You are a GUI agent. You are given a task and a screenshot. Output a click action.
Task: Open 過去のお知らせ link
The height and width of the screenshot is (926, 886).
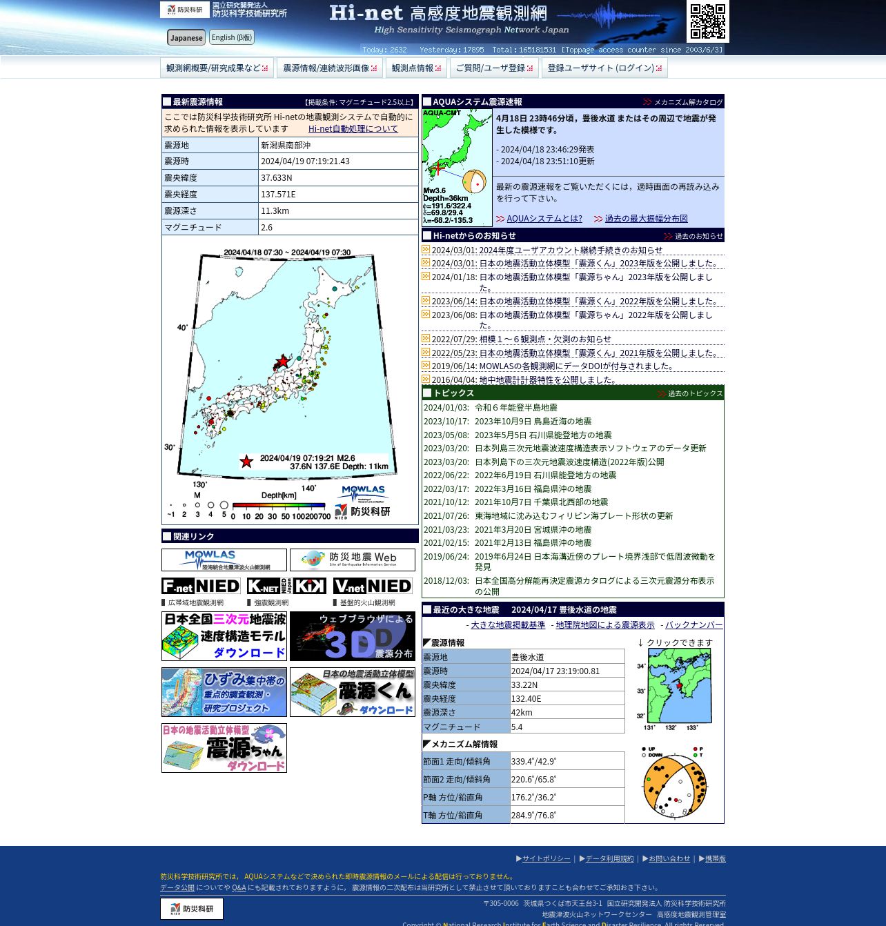(698, 236)
